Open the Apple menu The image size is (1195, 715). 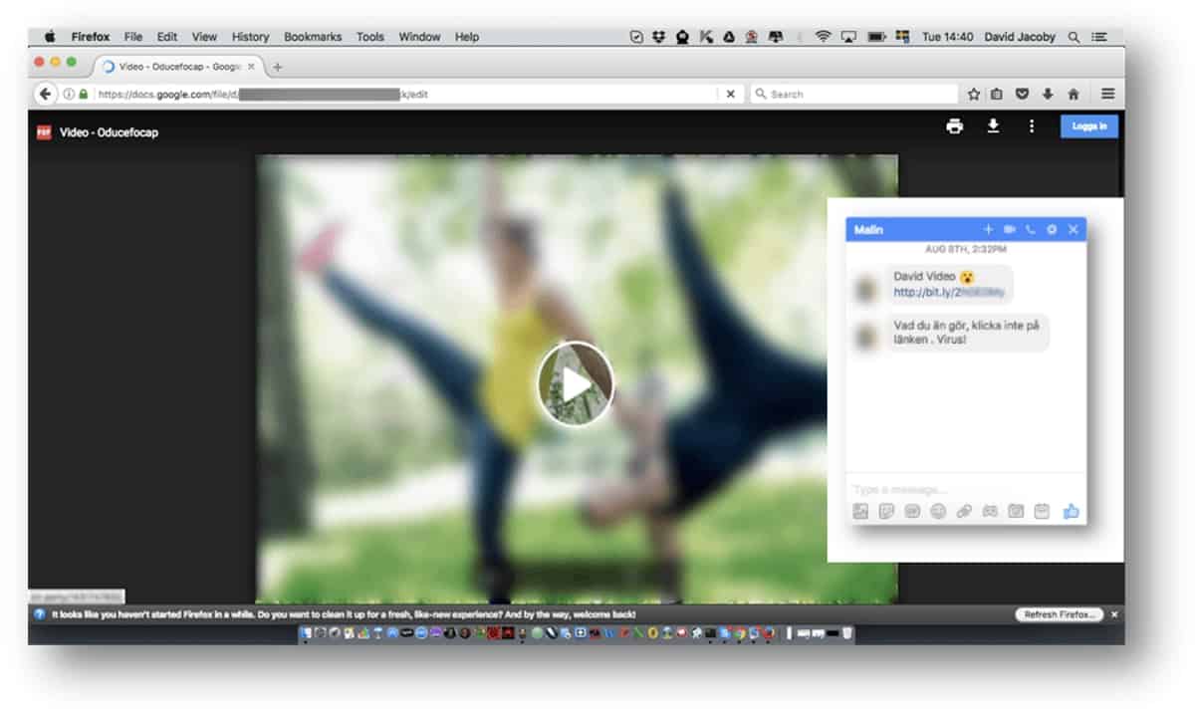pyautogui.click(x=49, y=37)
